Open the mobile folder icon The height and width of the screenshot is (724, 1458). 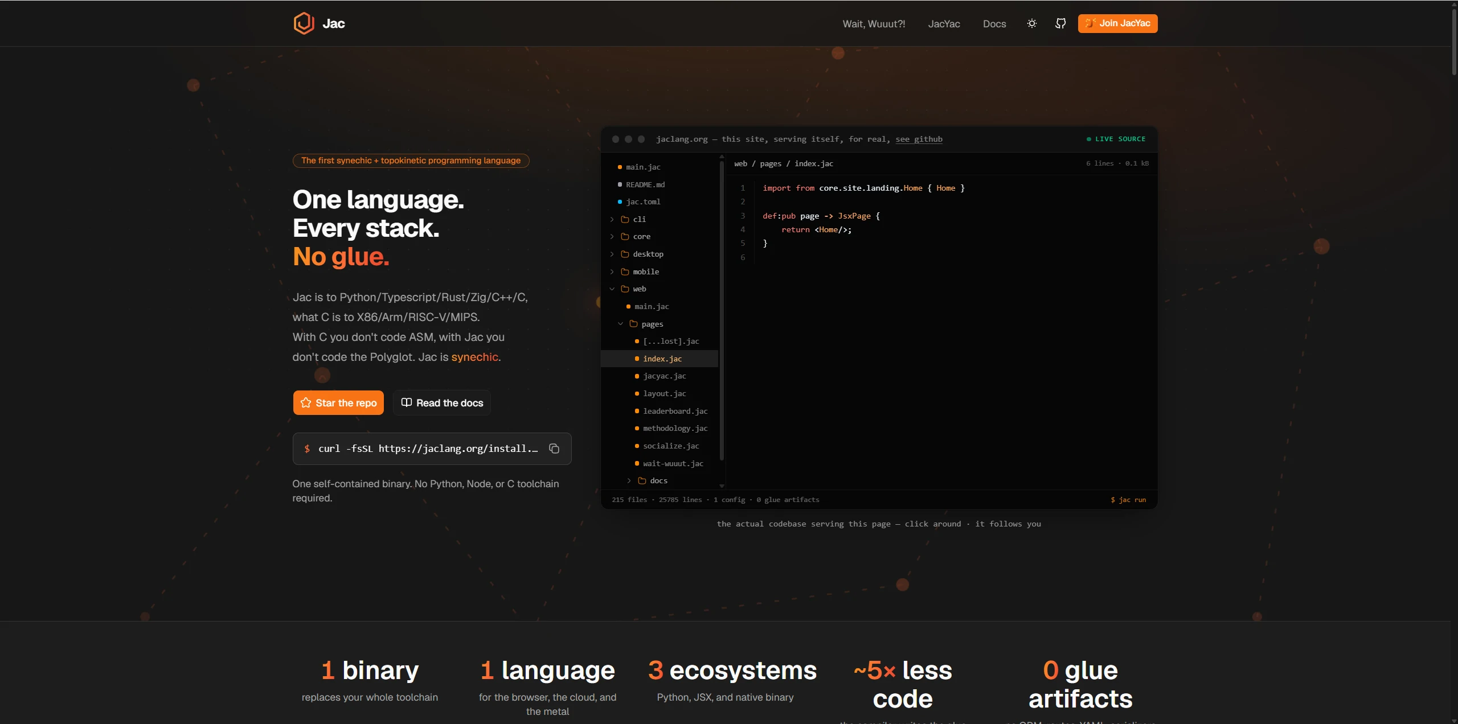pos(625,271)
